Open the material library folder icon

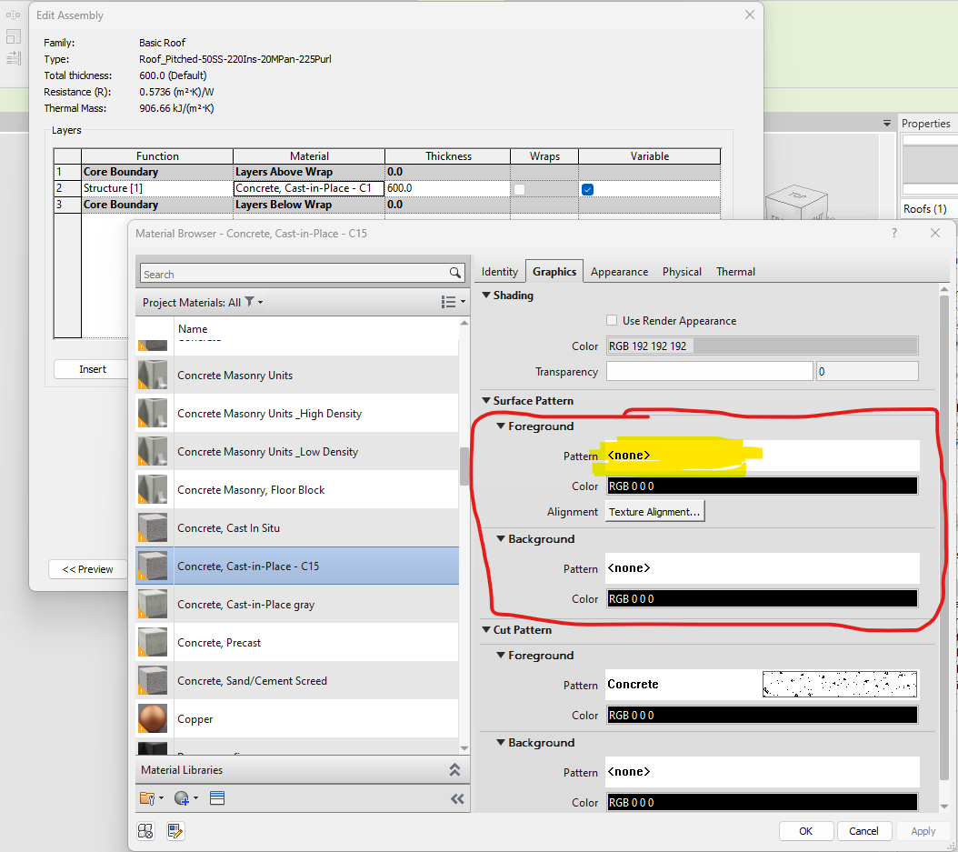[x=146, y=797]
